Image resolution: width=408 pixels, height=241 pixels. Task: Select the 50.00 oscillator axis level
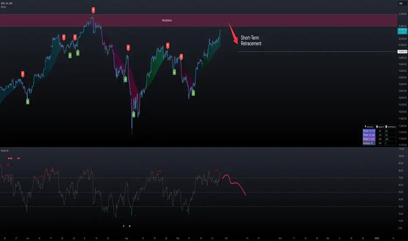coord(401,192)
